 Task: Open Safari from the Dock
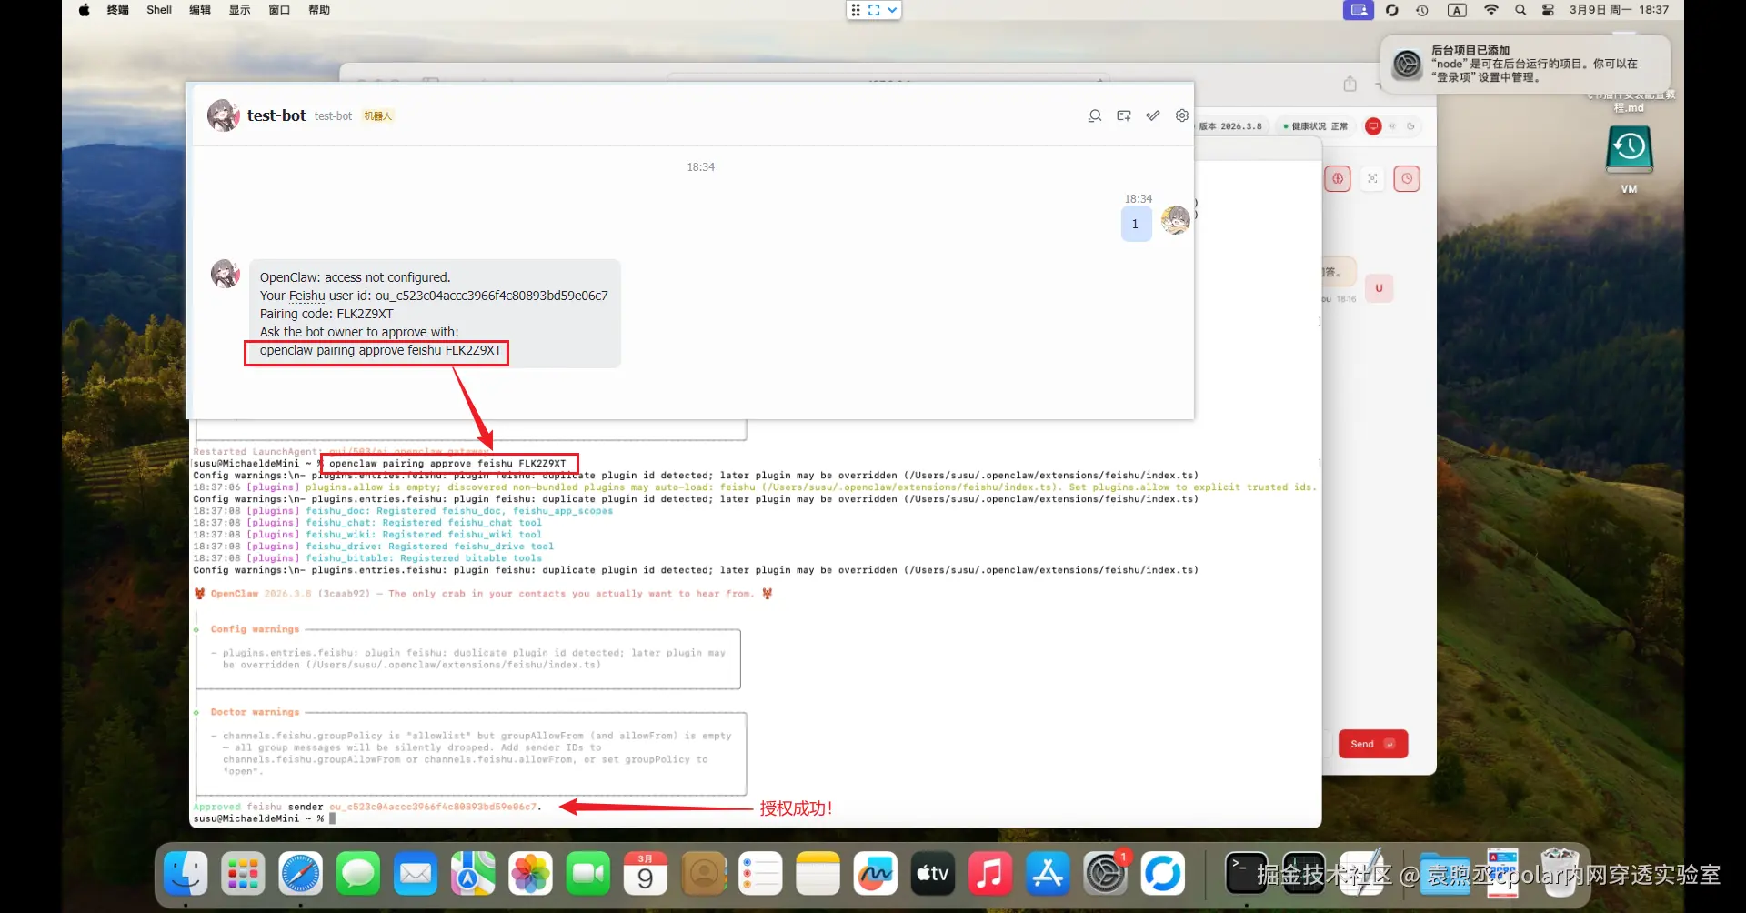tap(301, 874)
